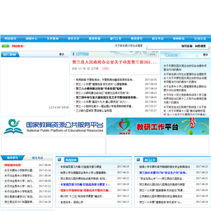Click the national education platform logo icon

[x=13, y=127]
